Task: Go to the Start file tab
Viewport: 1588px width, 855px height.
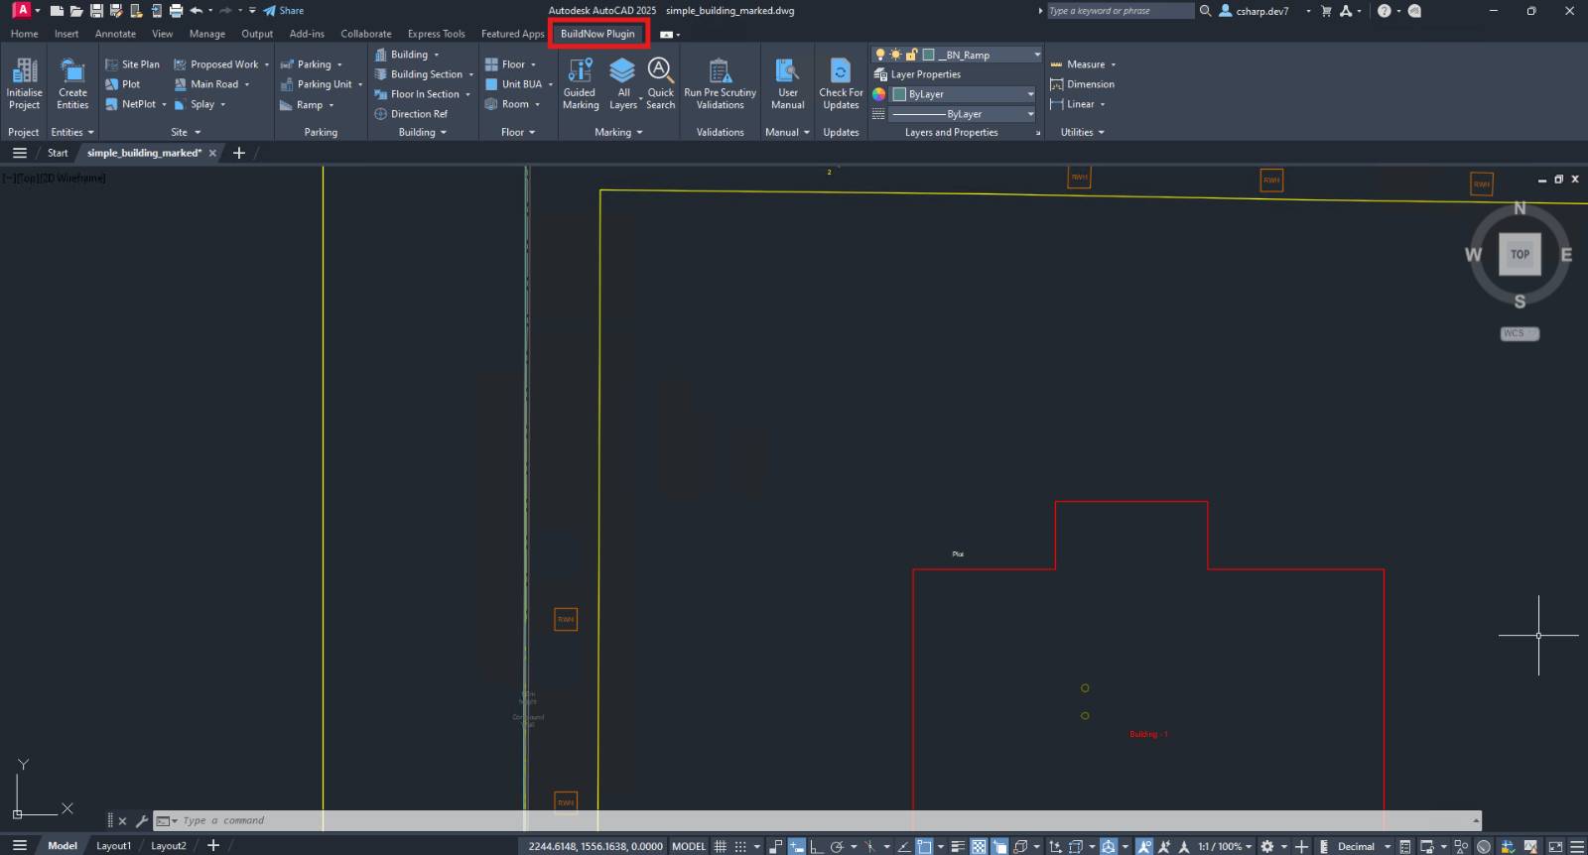Action: click(58, 153)
